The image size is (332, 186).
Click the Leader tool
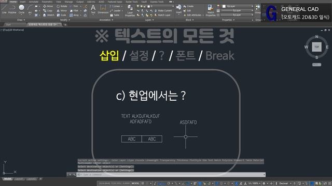(x=115, y=11)
